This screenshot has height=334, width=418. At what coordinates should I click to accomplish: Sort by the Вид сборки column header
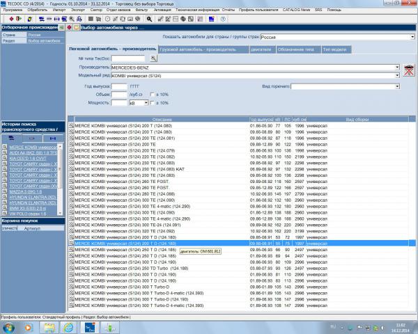click(x=357, y=120)
